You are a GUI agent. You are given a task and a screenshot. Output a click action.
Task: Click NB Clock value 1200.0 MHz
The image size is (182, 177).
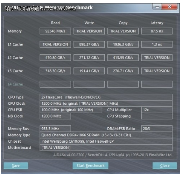tap(55, 116)
